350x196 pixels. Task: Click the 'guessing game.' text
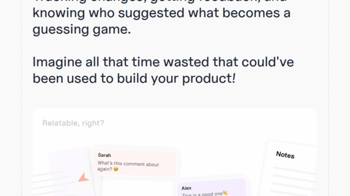(81, 29)
